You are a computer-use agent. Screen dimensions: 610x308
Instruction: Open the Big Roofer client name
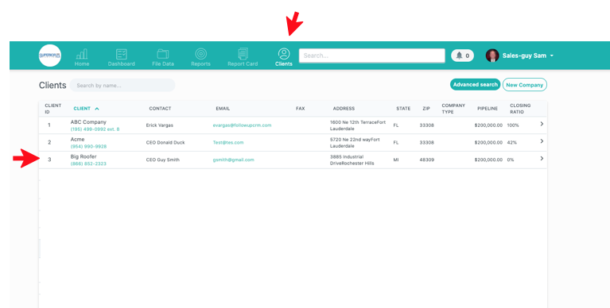[84, 156]
